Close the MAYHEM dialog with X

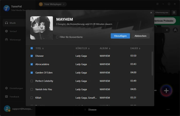click(151, 13)
